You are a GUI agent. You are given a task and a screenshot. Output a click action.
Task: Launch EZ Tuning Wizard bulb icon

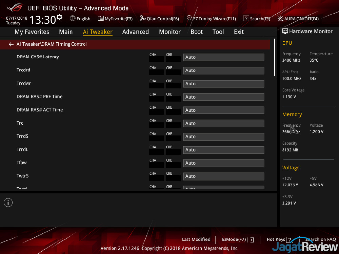pos(190,19)
